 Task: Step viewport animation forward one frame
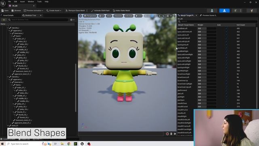pyautogui.click(x=175, y=134)
